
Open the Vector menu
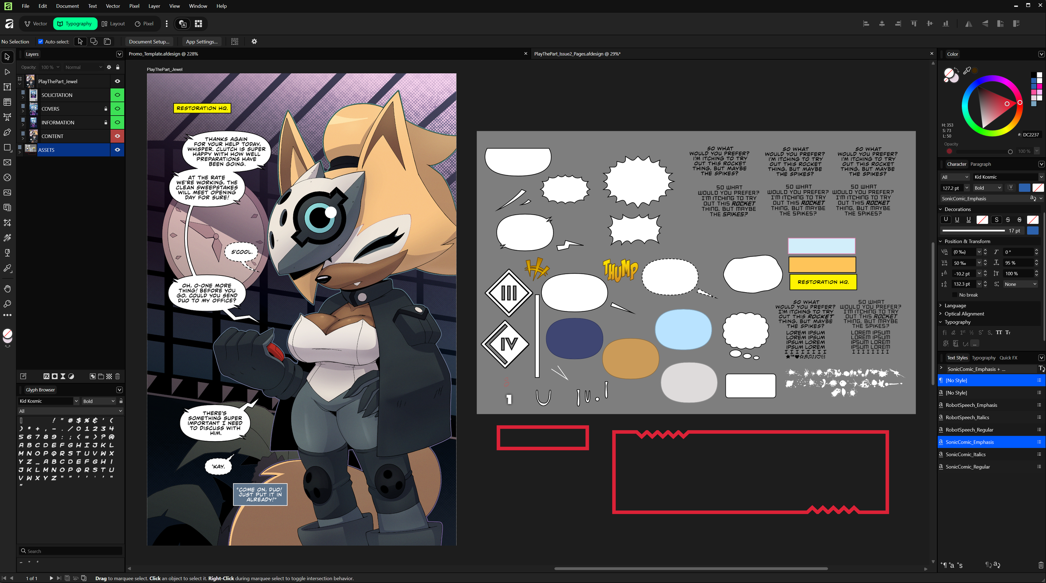[x=113, y=6]
